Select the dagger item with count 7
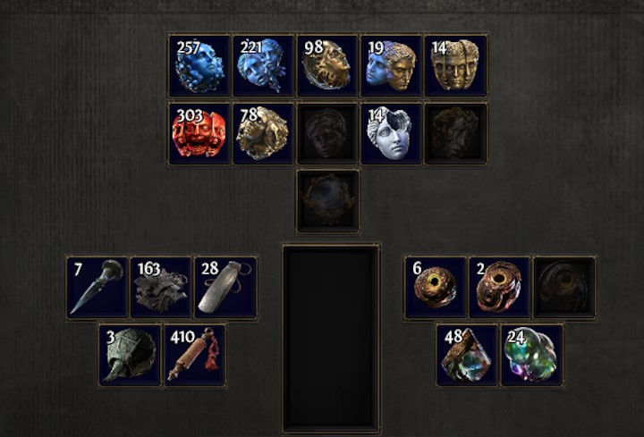Image resolution: width=644 pixels, height=437 pixels. coord(97,287)
